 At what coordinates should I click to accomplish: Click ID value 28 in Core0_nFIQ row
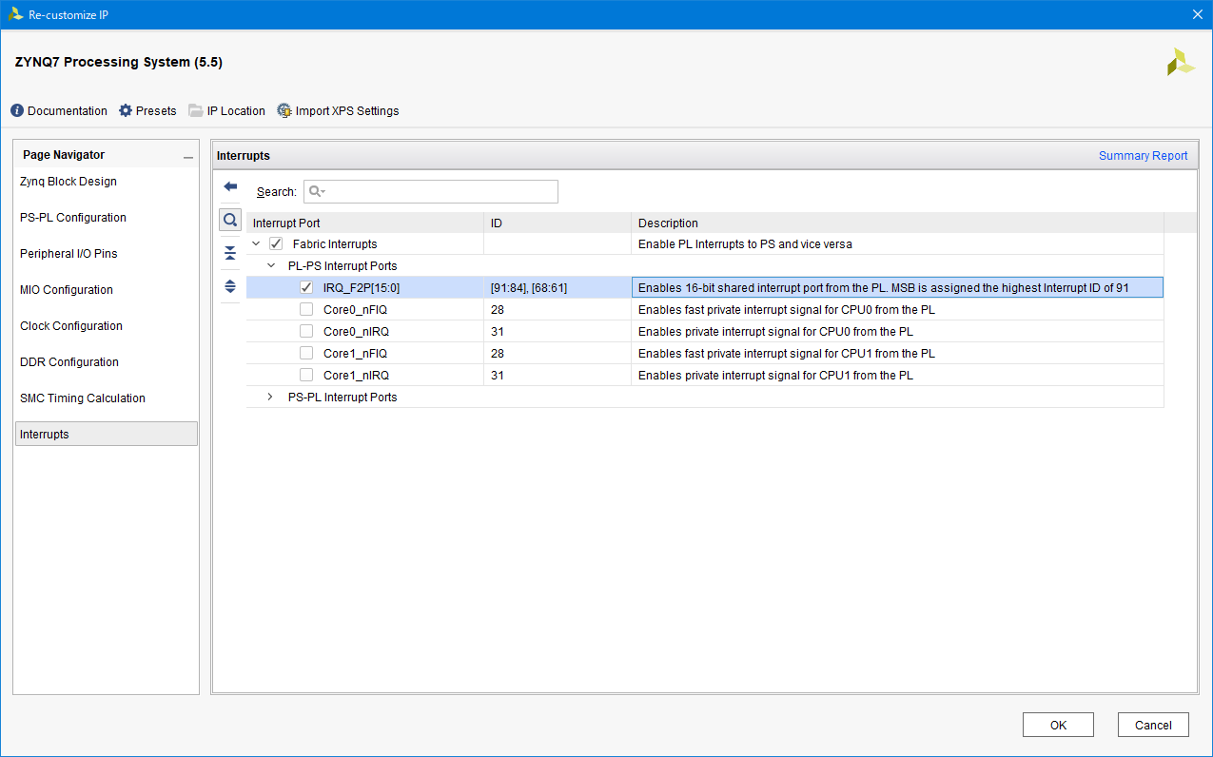tap(498, 309)
